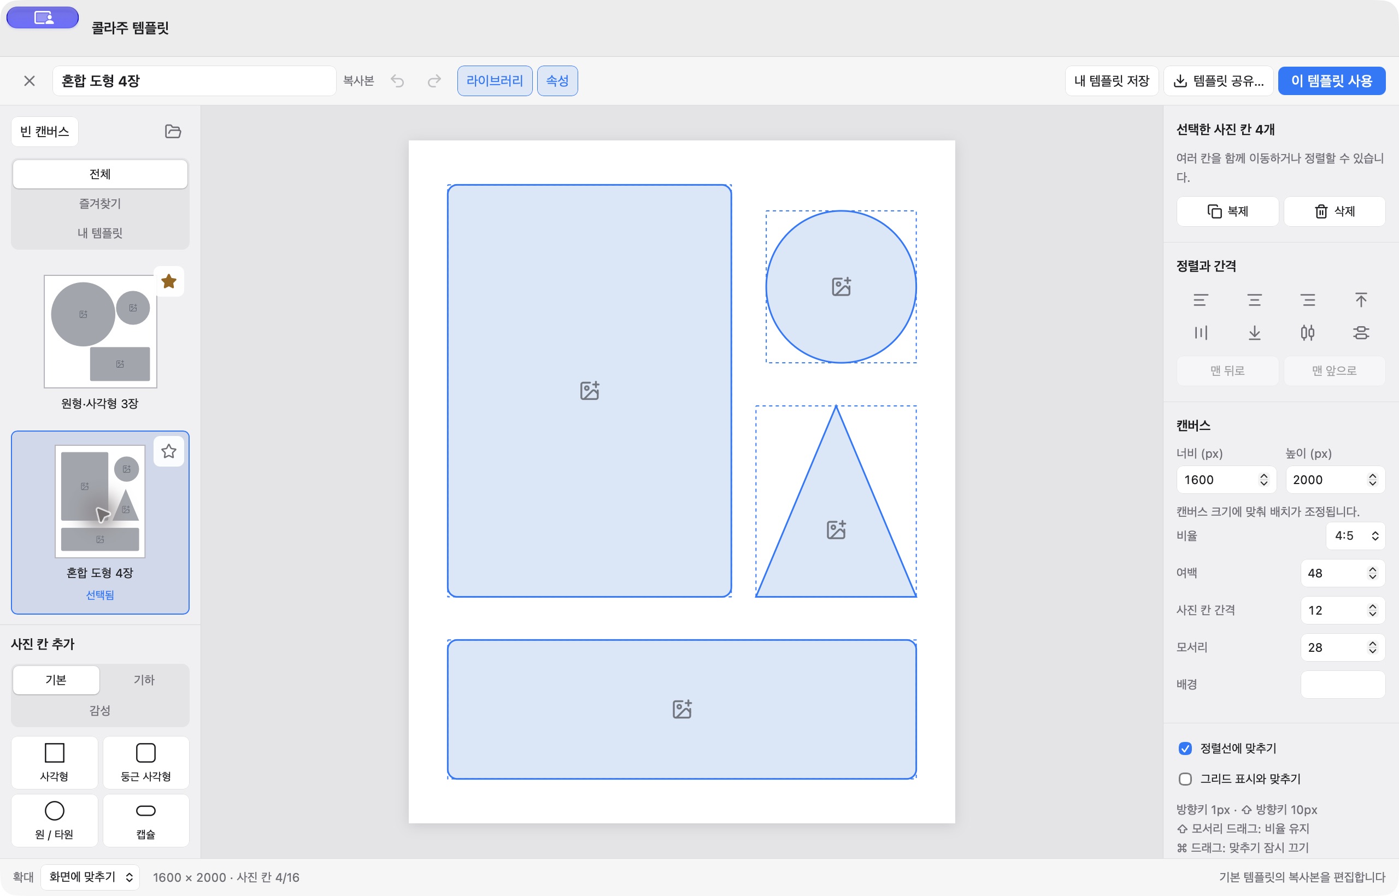Click the redo arrow icon
Image resolution: width=1399 pixels, height=896 pixels.
point(434,81)
